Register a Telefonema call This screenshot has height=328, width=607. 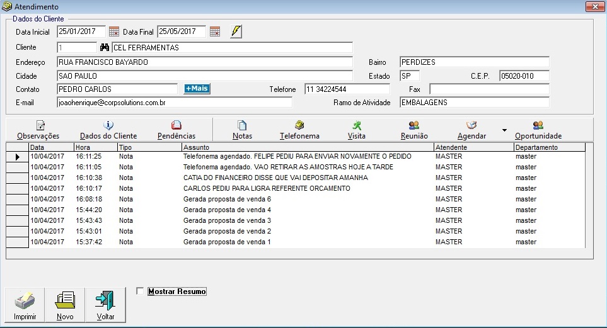299,130
